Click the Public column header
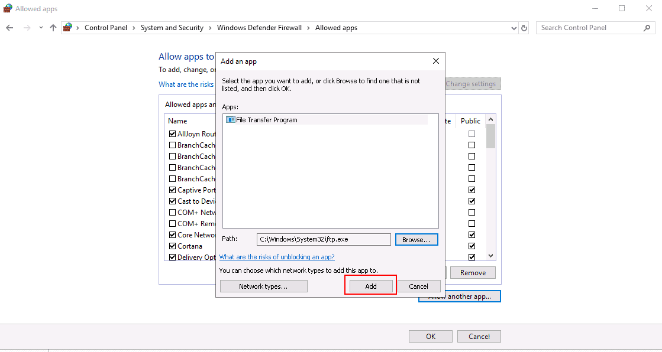The image size is (662, 352). [470, 121]
